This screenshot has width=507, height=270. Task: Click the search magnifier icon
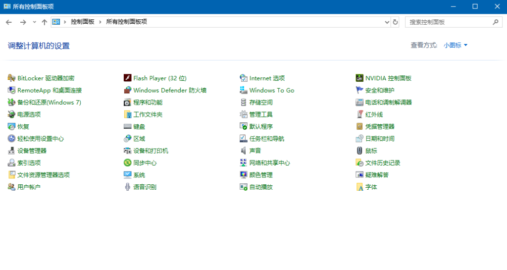(495, 22)
